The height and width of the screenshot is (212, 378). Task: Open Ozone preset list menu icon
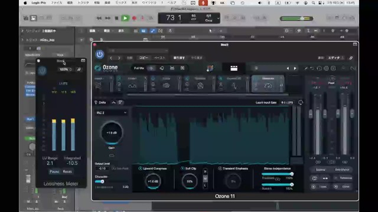(x=256, y=68)
